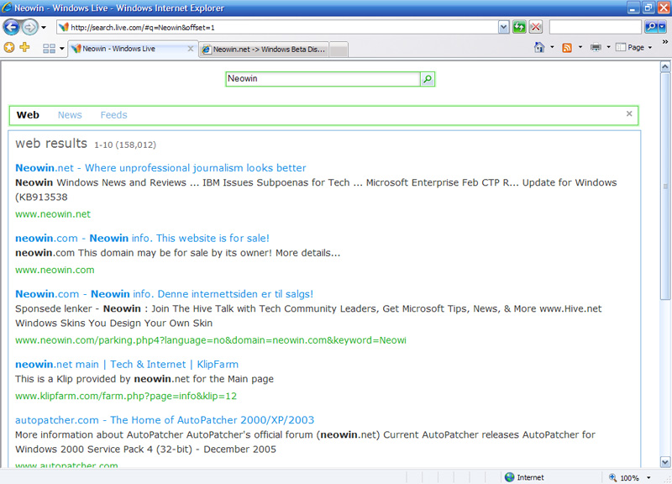
Task: Switch to the News results tab
Action: (x=70, y=115)
